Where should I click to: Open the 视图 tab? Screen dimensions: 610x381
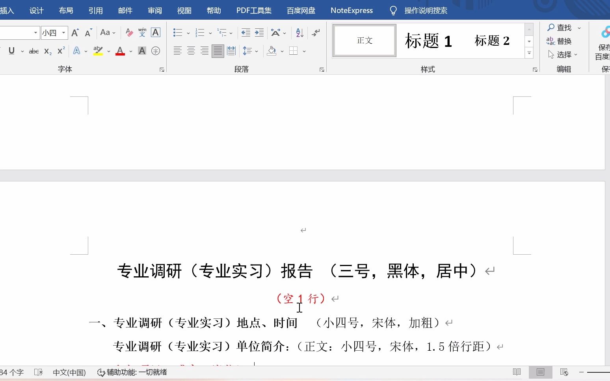coord(184,11)
